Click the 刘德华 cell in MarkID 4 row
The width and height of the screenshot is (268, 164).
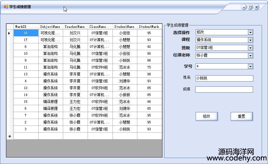[124, 81]
